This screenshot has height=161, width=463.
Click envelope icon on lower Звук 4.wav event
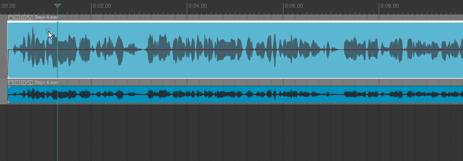[30, 82]
